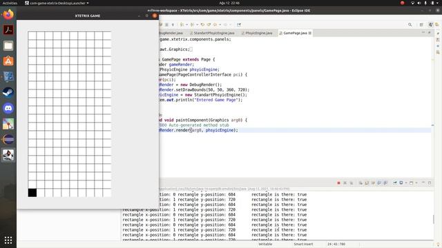Open the clock and calendar in top bar
Screen dimensions: 442x248
229,3
